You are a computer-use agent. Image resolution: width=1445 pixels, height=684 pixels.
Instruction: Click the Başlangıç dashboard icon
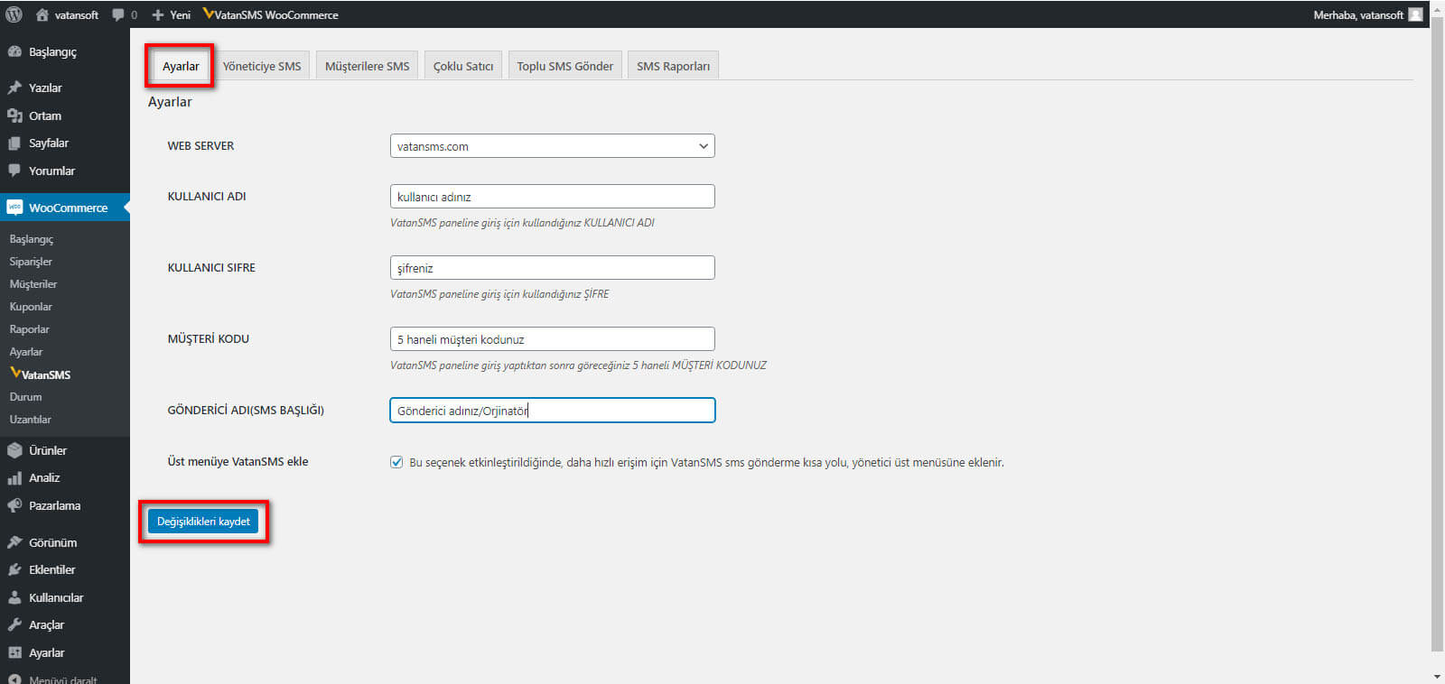pos(14,51)
